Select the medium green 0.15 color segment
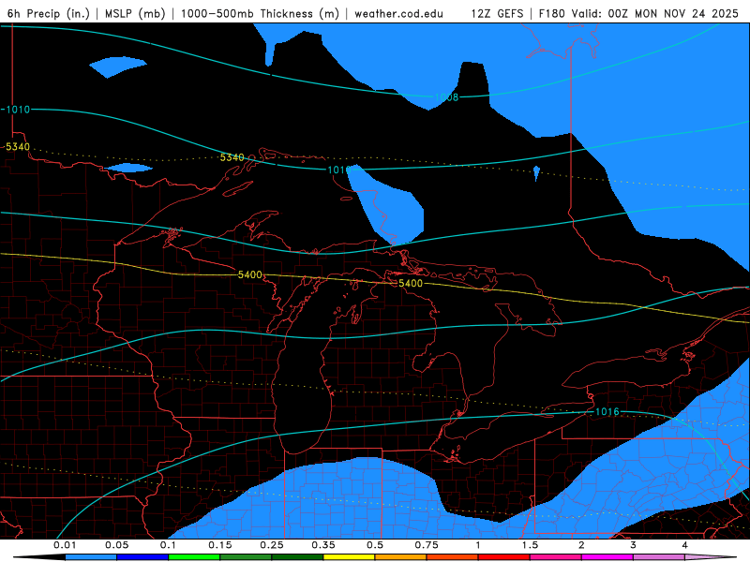750x562 pixels. pos(246,557)
